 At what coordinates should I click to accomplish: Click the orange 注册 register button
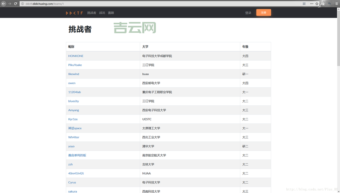263,13
